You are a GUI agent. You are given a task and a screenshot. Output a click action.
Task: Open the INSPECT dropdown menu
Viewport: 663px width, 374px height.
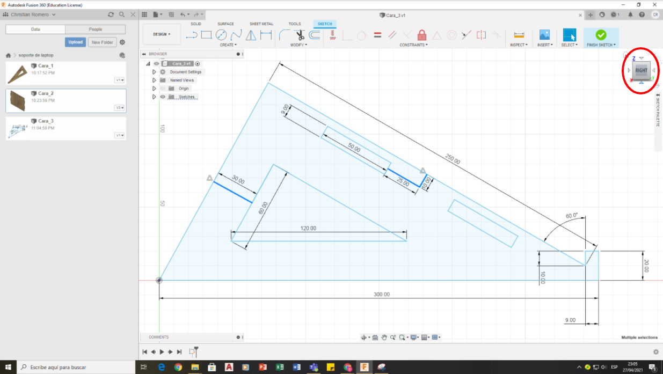tap(519, 45)
